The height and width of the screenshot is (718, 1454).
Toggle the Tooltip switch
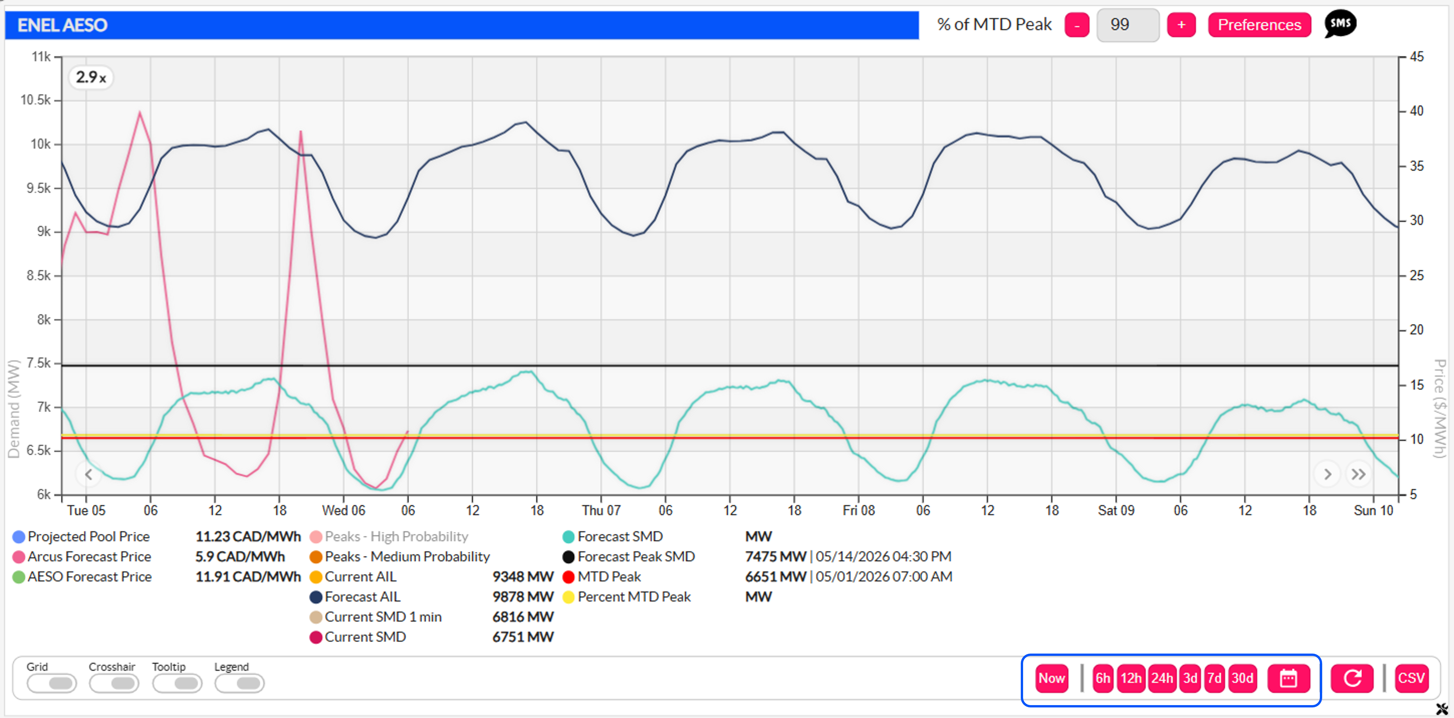click(177, 683)
